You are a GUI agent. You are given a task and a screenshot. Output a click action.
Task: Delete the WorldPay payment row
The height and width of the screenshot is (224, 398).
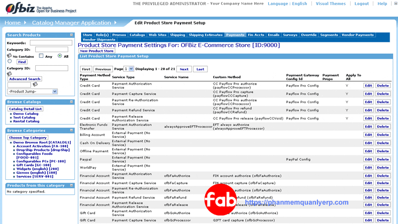(383, 167)
